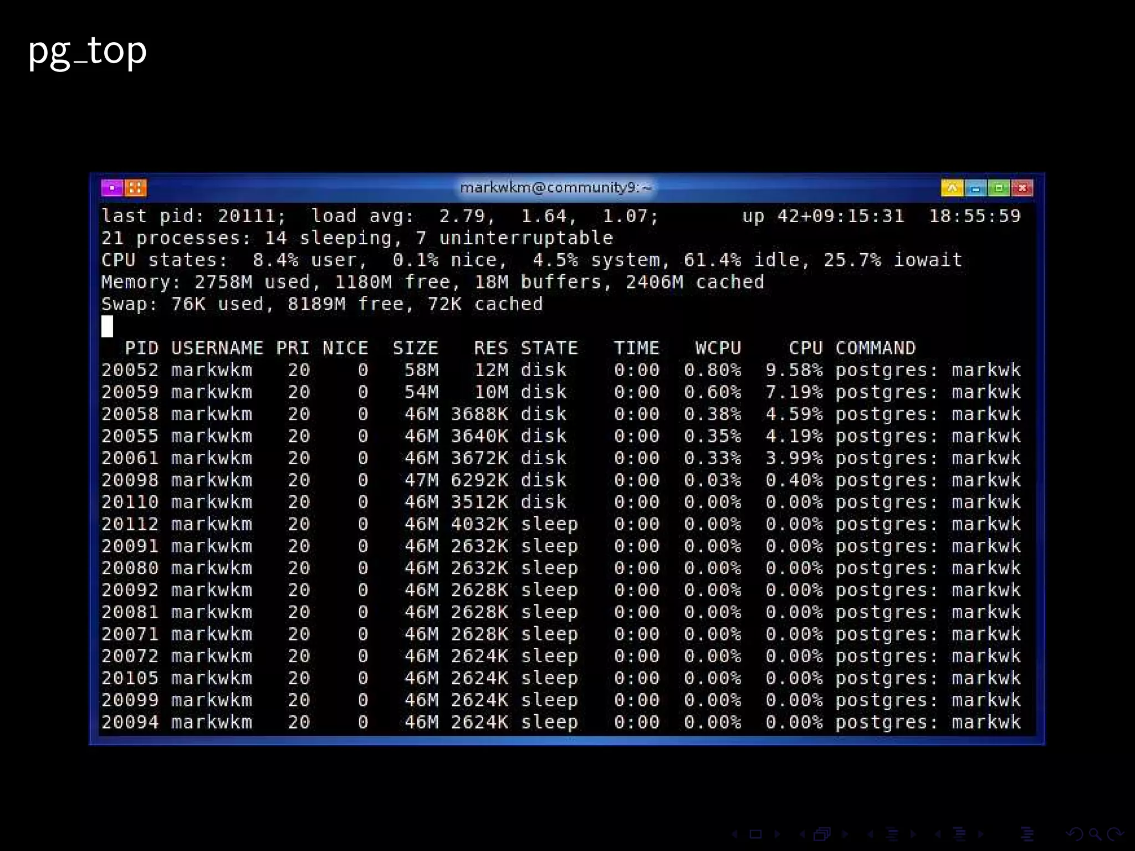Click the yellow shade-window arrow button
The width and height of the screenshot is (1135, 851).
click(952, 188)
